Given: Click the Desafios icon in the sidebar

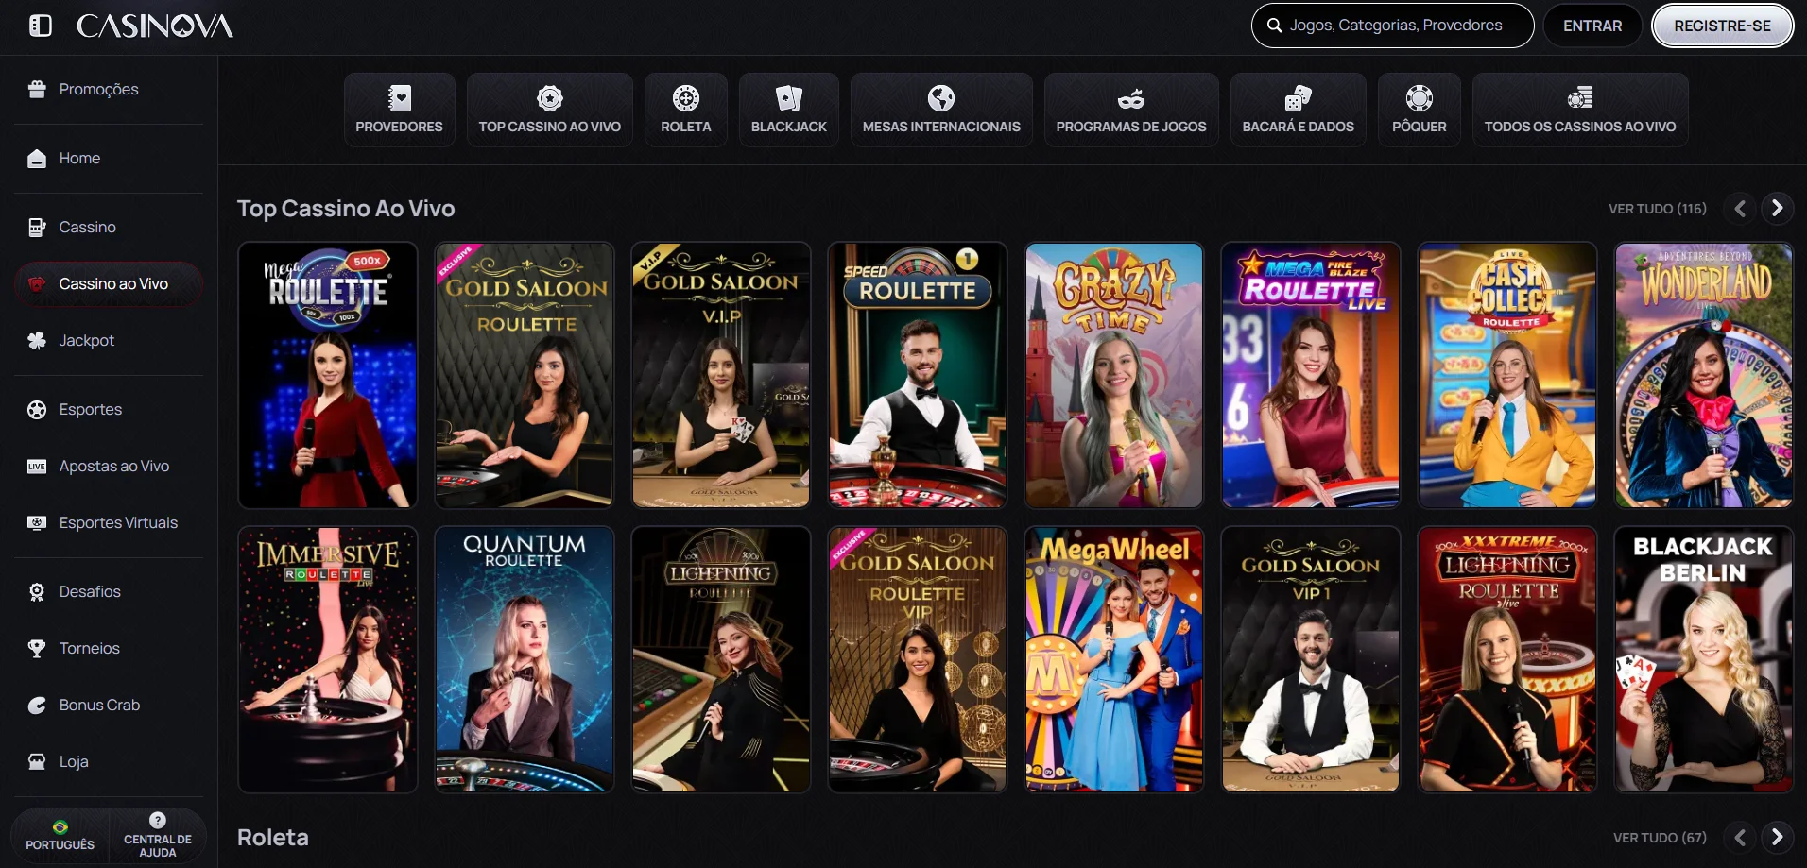Looking at the screenshot, I should click(37, 591).
